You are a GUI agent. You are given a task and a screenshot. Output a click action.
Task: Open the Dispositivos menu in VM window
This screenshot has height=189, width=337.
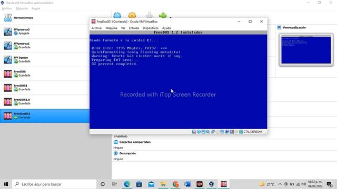tap(151, 28)
